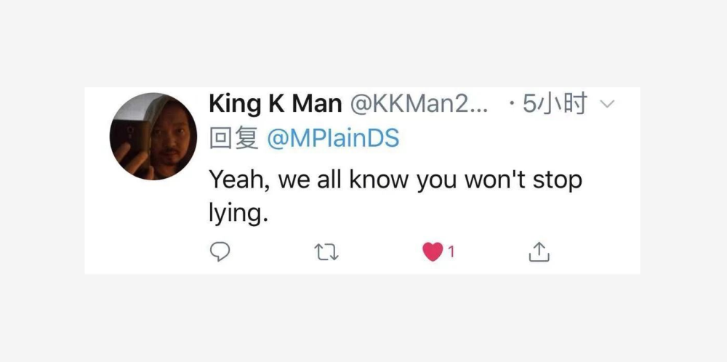This screenshot has width=727, height=362.
Task: Retweet King K Man's tweet
Action: pyautogui.click(x=327, y=252)
